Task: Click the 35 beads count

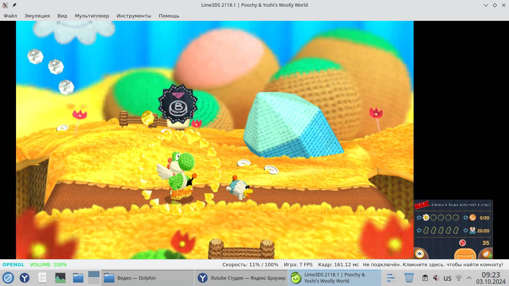Action: click(486, 243)
